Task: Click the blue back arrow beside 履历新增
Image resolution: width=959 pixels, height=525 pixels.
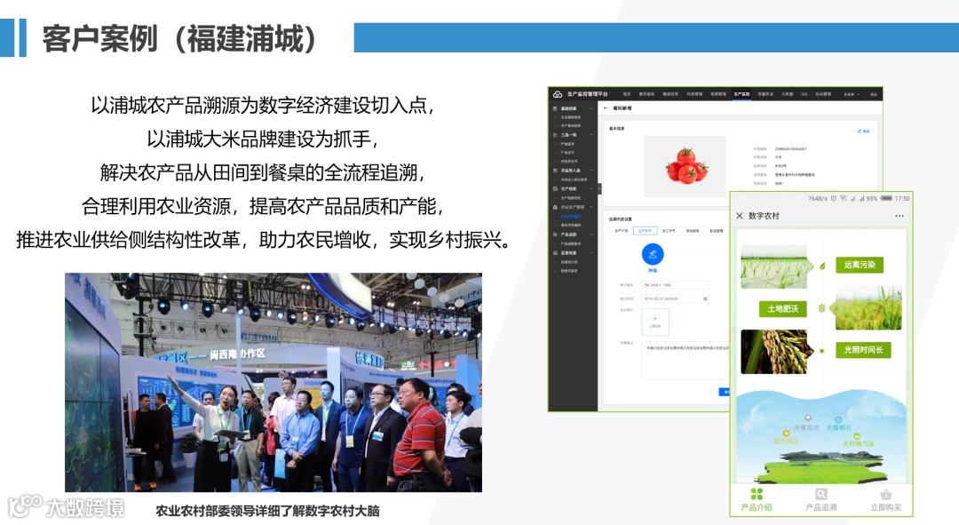Action: click(606, 107)
